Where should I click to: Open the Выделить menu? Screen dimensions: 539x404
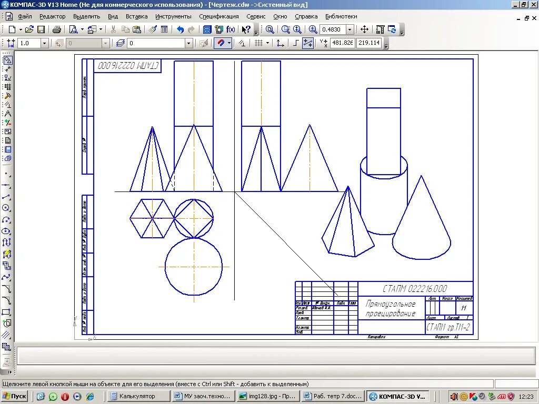(x=87, y=16)
